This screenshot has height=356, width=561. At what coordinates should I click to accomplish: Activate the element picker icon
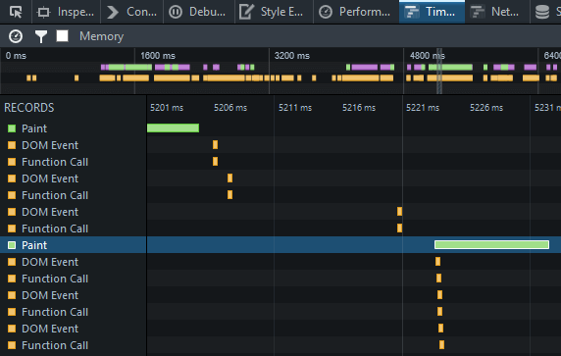[x=16, y=12]
